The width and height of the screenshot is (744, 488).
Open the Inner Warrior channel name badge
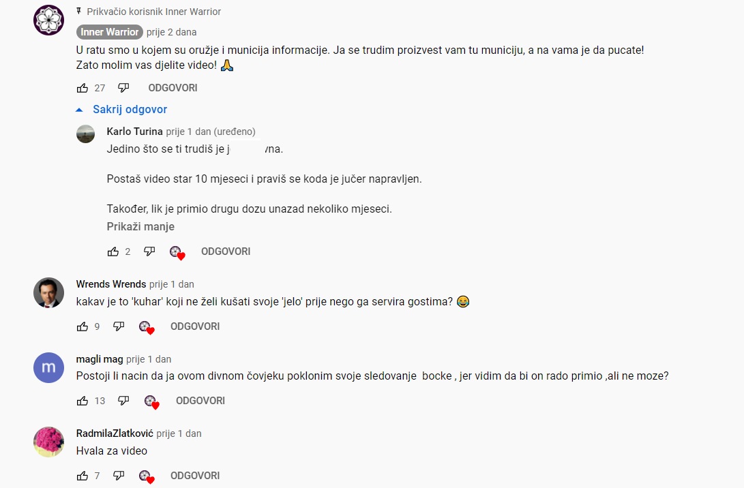[110, 32]
